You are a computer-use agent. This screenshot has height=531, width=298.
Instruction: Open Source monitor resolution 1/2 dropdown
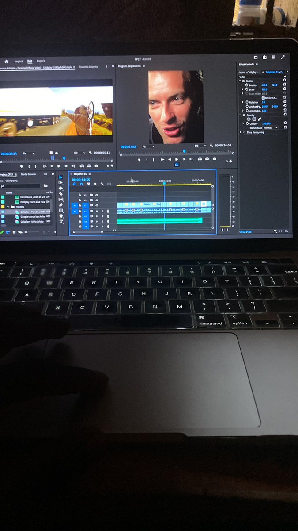pos(79,153)
